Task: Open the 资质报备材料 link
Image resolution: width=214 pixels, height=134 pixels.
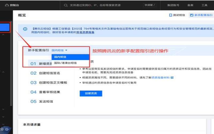Action: pos(160,77)
